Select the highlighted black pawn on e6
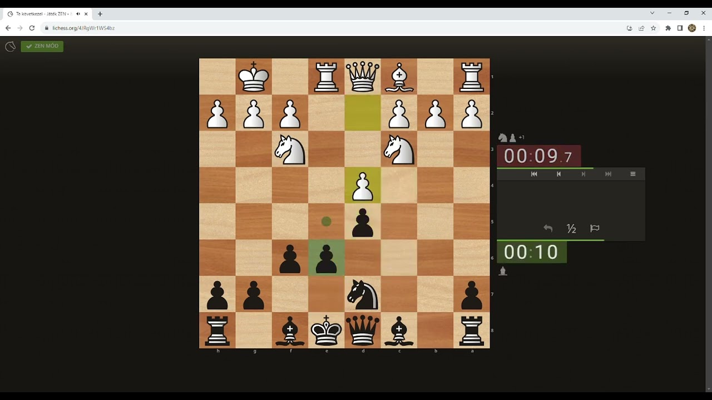Image resolution: width=712 pixels, height=400 pixels. [327, 258]
